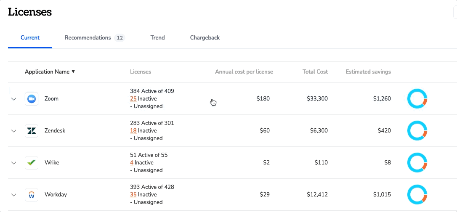Click the Workday application icon
Screen dimensions: 457x212
[x=32, y=195]
